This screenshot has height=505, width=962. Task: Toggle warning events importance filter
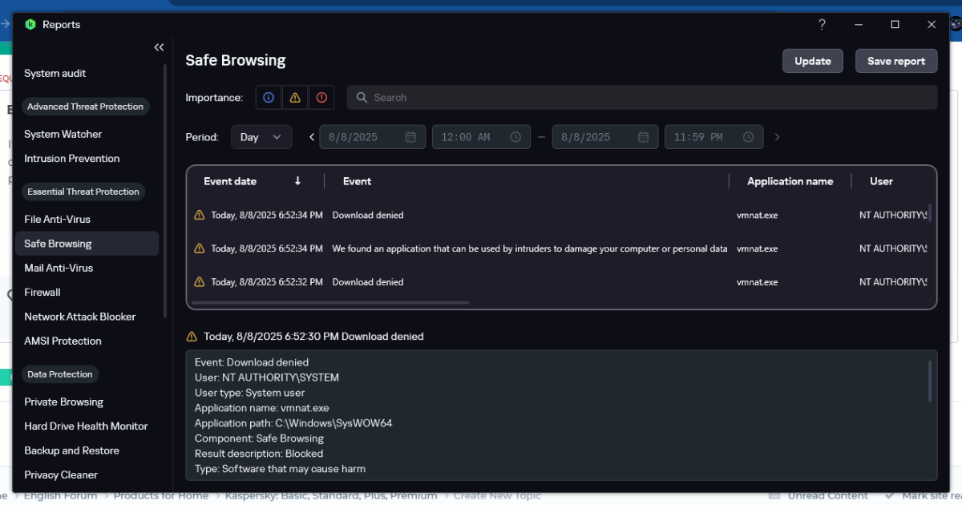295,97
